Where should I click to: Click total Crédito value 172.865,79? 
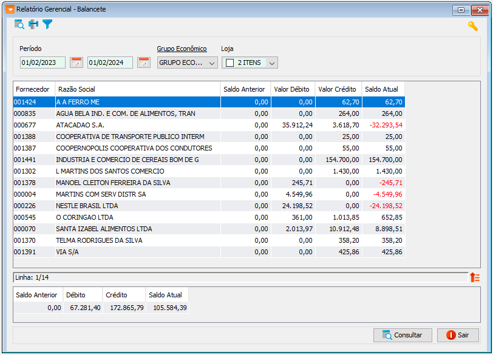(x=127, y=308)
